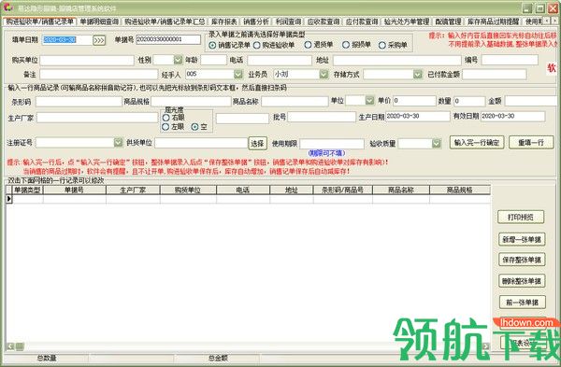Screen dimensions: 561x367
Task: Open the 性别 dropdown
Action: click(x=179, y=60)
